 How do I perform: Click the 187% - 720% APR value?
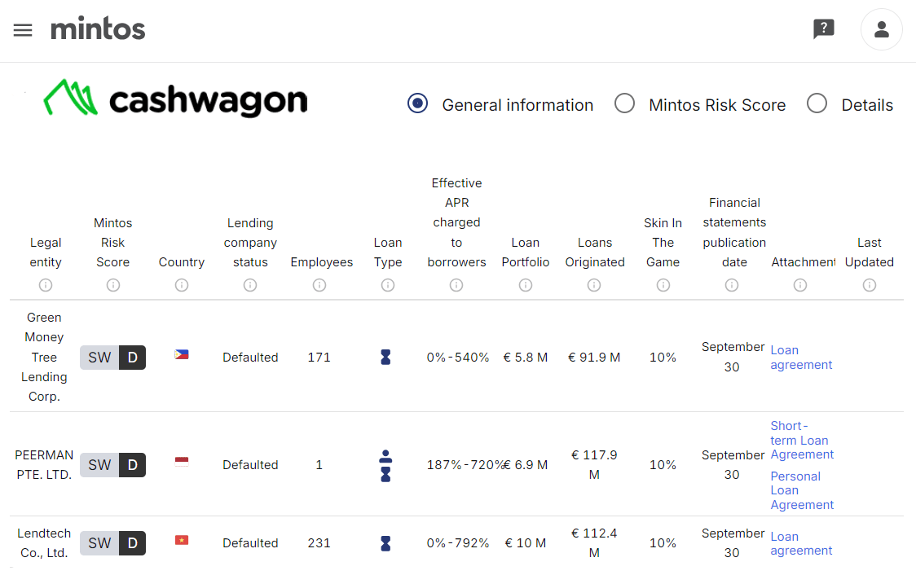tap(465, 465)
